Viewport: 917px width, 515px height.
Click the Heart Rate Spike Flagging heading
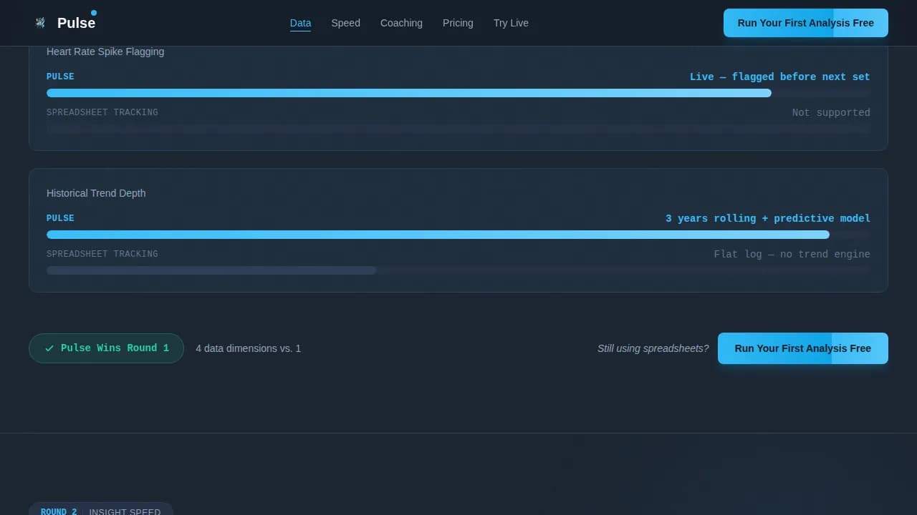pos(105,51)
